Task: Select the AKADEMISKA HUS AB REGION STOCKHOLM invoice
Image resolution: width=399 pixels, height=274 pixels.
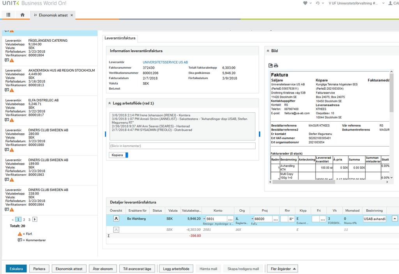Action: pos(50,80)
